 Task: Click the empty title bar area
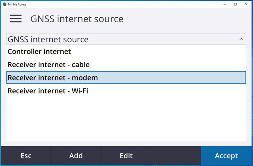coord(118,4)
